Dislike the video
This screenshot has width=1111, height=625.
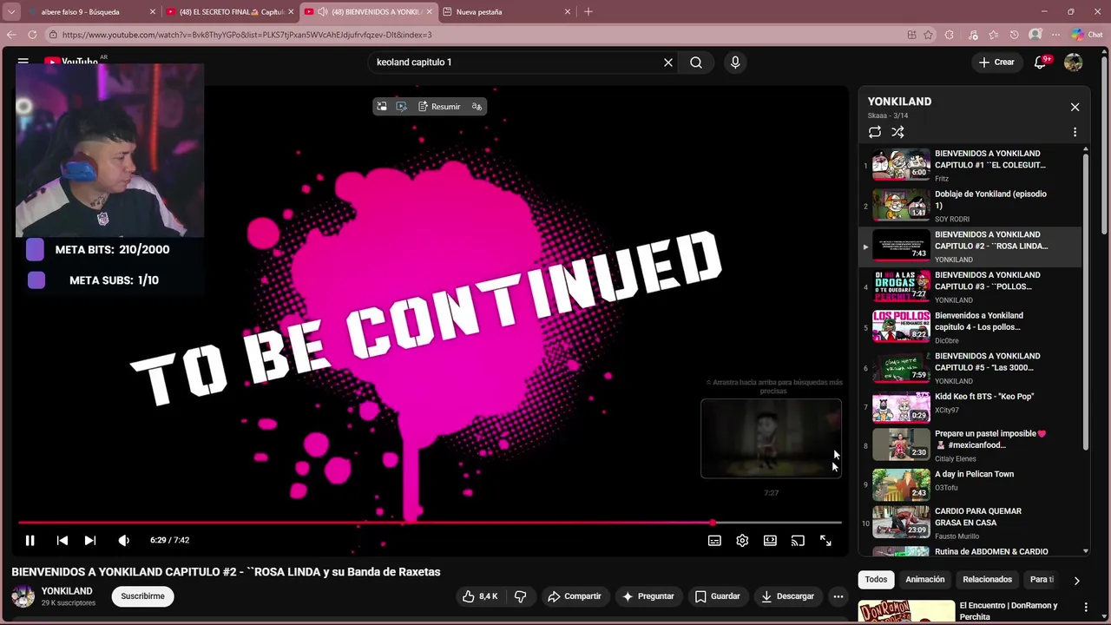(521, 596)
